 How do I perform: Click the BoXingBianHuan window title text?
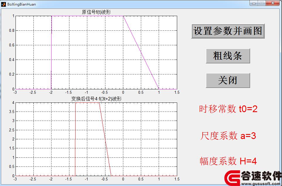[22, 4]
